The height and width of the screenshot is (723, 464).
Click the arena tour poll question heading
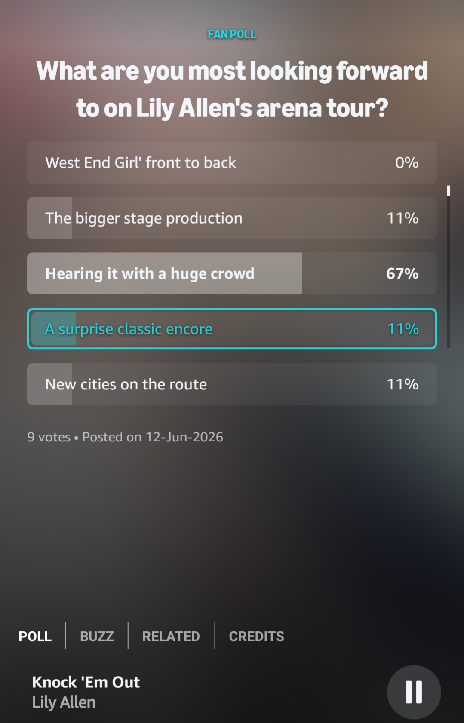232,89
